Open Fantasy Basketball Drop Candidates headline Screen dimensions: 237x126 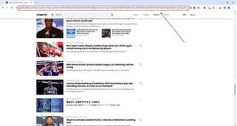100,85
